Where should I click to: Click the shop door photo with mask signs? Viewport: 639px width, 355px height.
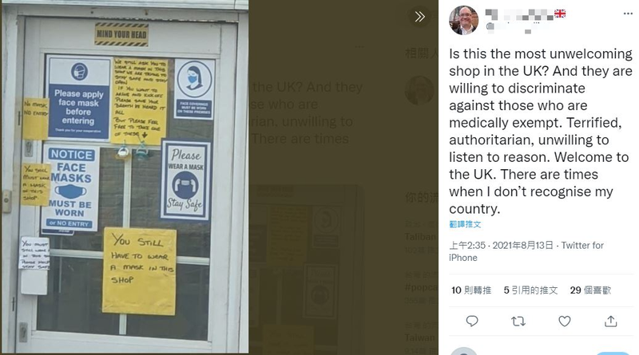point(125,177)
